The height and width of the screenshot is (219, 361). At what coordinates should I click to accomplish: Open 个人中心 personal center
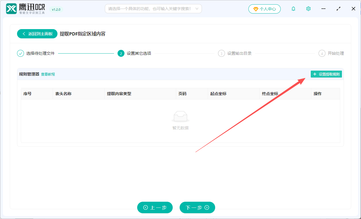point(265,9)
